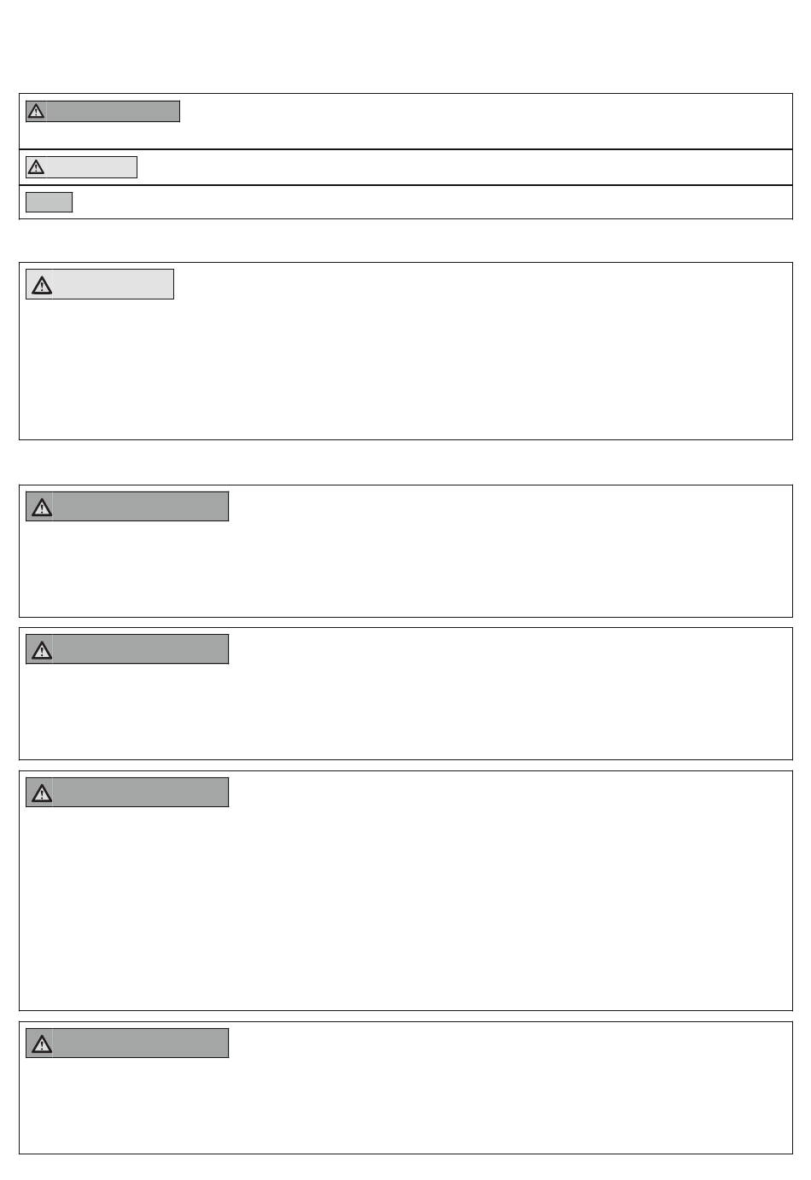Select the dark label bar of the first stacked warning box

(141, 507)
